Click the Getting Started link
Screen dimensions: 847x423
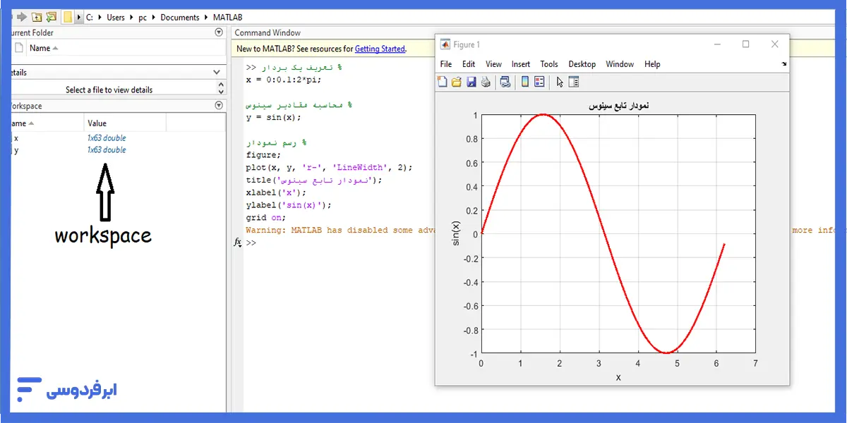[x=380, y=49]
